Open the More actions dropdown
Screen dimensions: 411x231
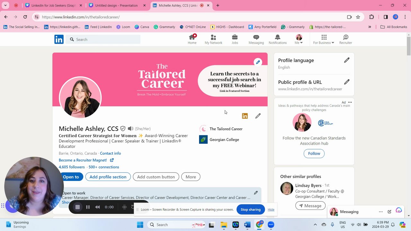pyautogui.click(x=191, y=177)
